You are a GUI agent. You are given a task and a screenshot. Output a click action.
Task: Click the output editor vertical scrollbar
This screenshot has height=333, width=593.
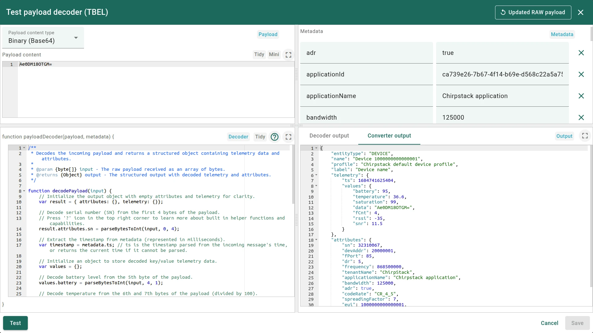coord(591,216)
